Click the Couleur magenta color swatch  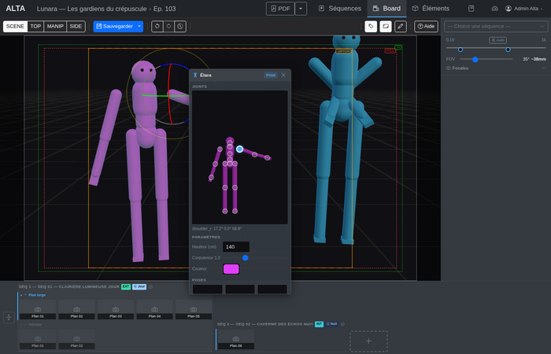pos(231,269)
